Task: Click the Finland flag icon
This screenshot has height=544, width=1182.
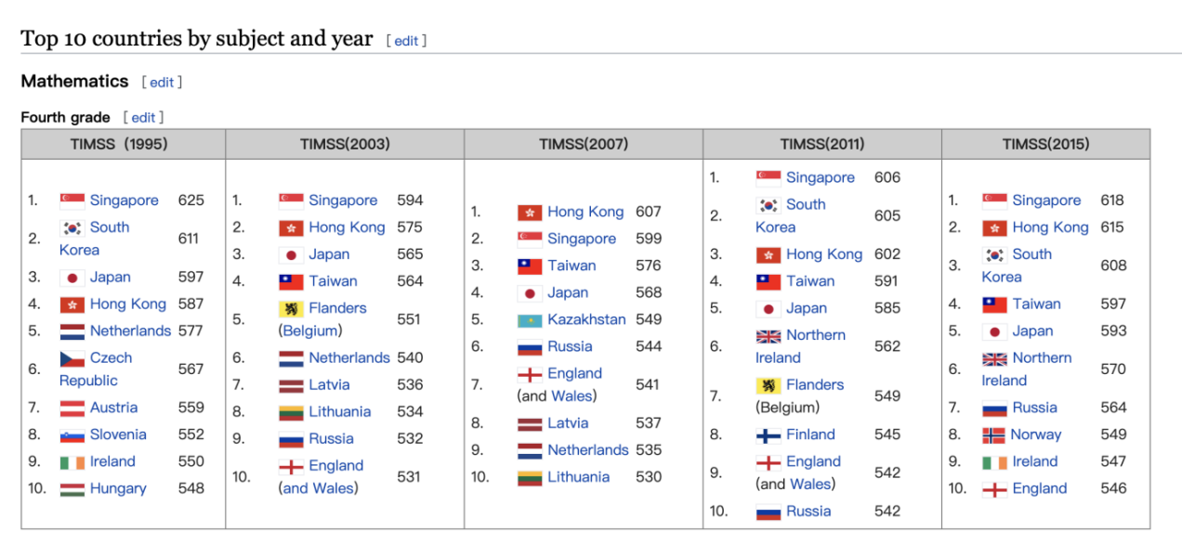Action: [x=768, y=435]
